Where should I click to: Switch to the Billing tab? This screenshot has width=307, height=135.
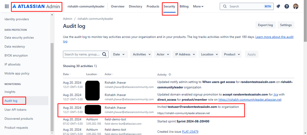(x=184, y=6)
